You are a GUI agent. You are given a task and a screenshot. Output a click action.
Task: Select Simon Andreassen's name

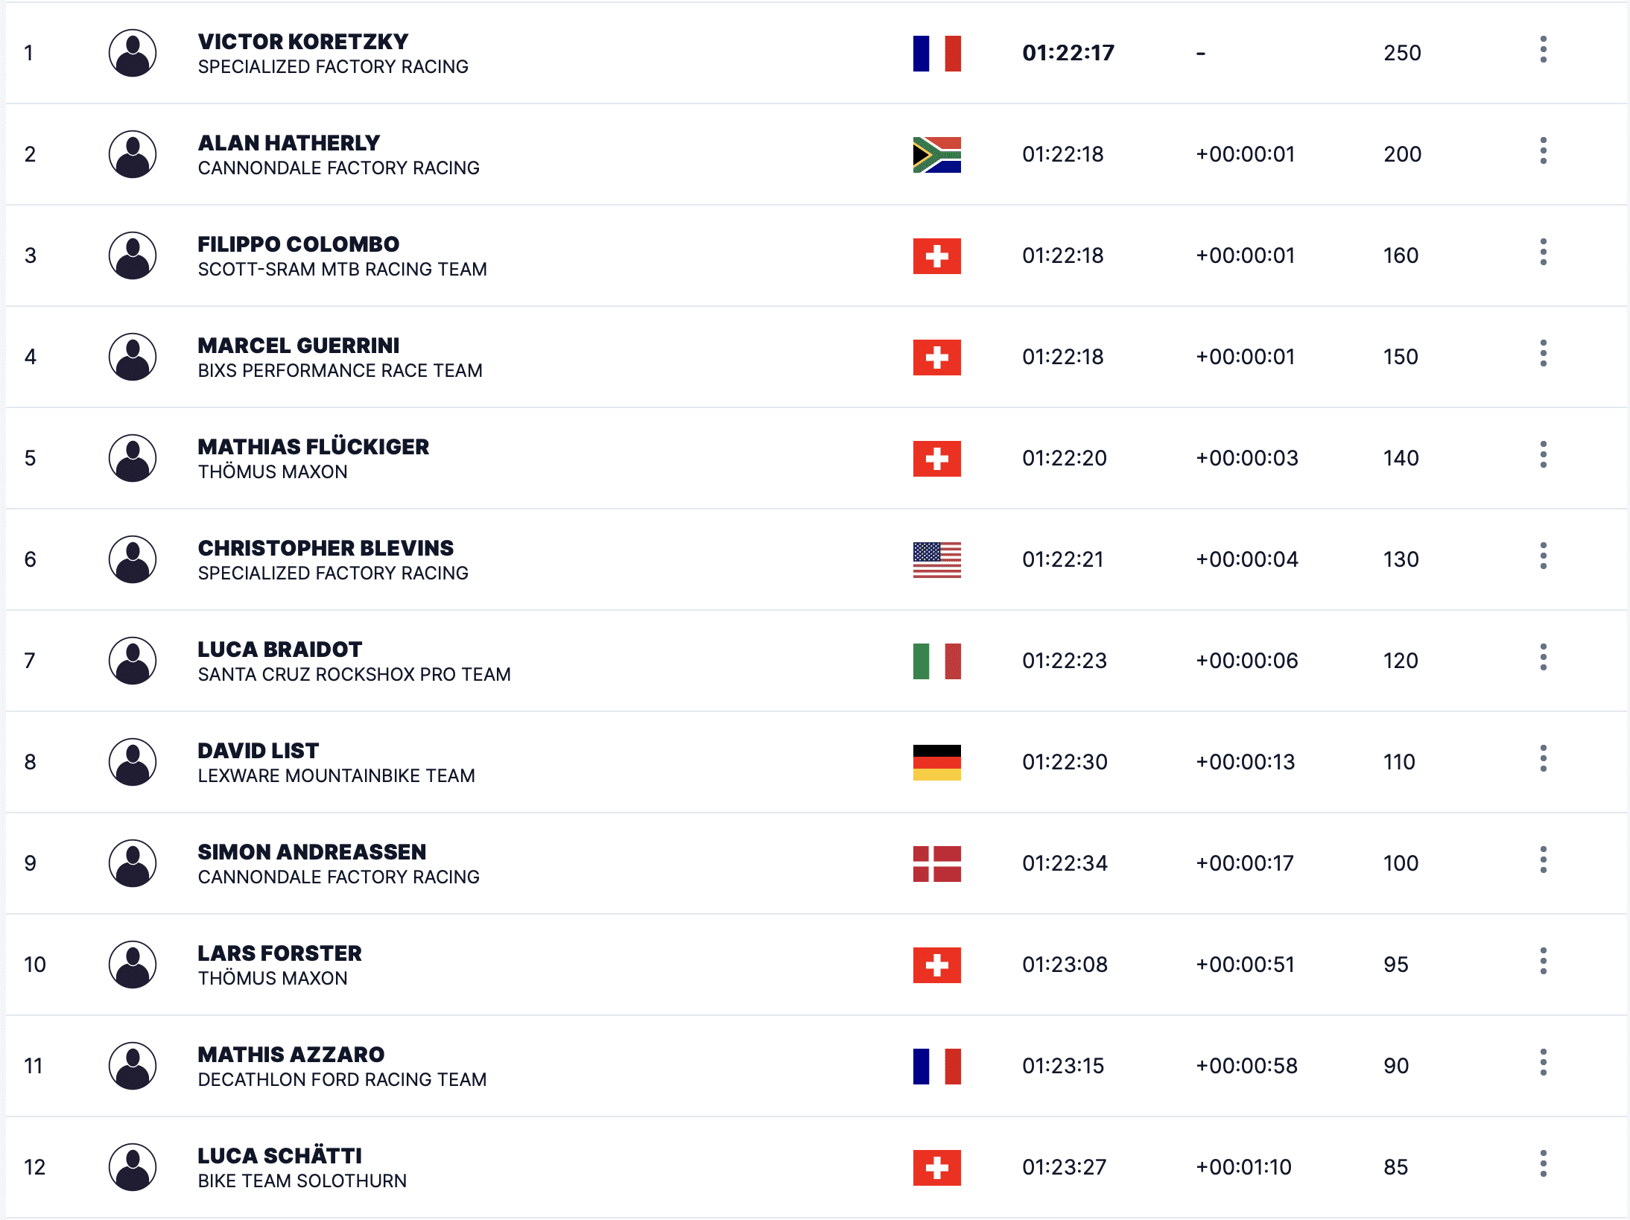(x=311, y=852)
